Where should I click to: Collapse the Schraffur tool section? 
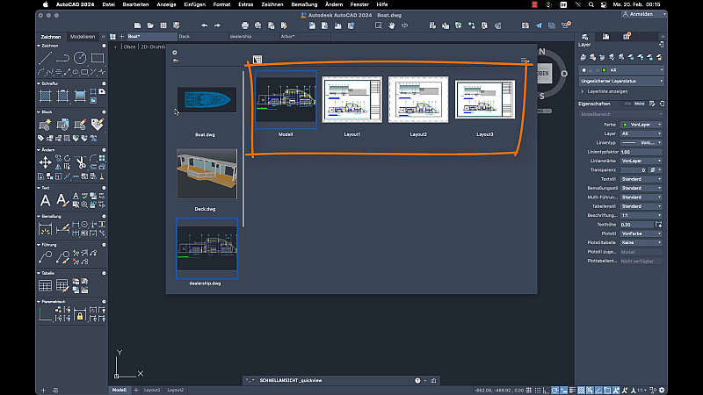coord(39,83)
